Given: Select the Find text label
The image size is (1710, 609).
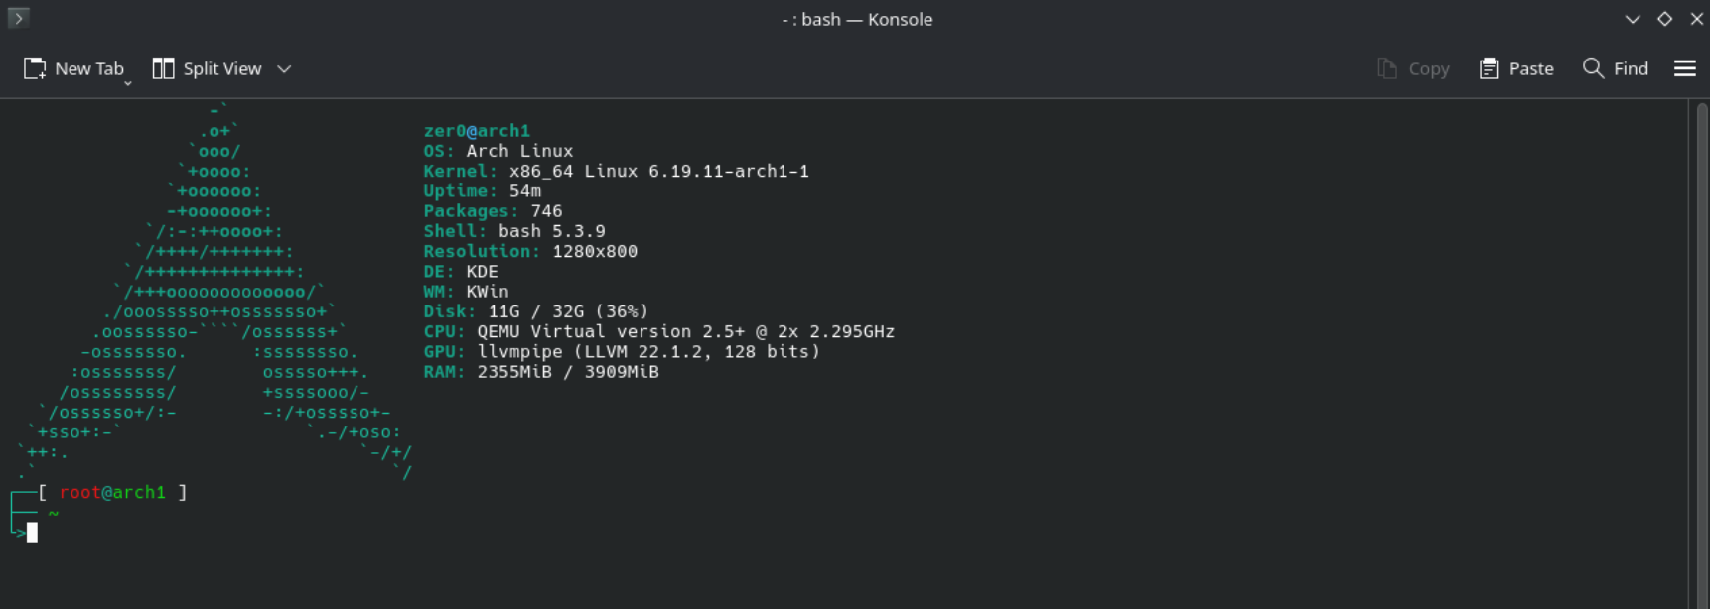Looking at the screenshot, I should coord(1631,68).
